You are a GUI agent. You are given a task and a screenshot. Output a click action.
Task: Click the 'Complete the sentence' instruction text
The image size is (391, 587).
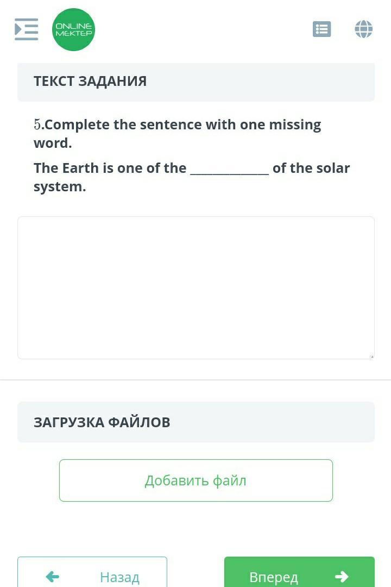pyautogui.click(x=178, y=134)
